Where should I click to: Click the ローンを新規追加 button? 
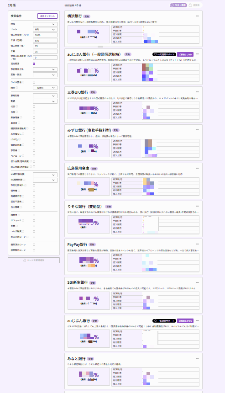point(34,260)
